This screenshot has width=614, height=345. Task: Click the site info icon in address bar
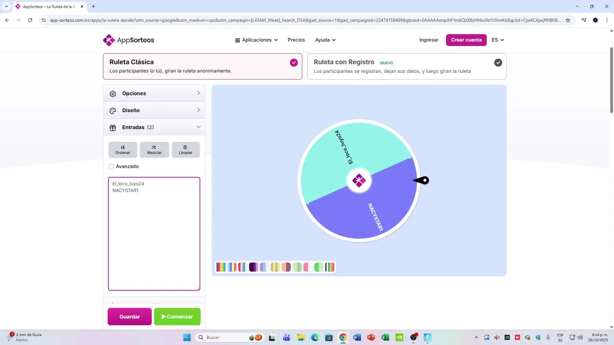[x=44, y=20]
